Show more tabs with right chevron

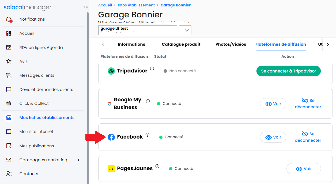[328, 44]
